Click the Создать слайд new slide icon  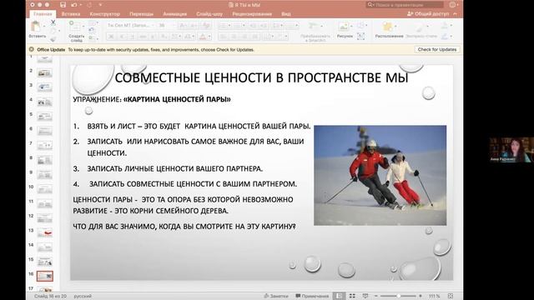click(x=74, y=26)
